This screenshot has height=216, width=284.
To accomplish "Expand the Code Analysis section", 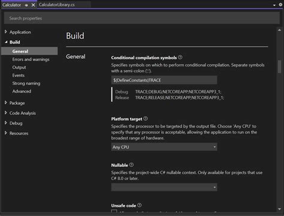I will 6,113.
